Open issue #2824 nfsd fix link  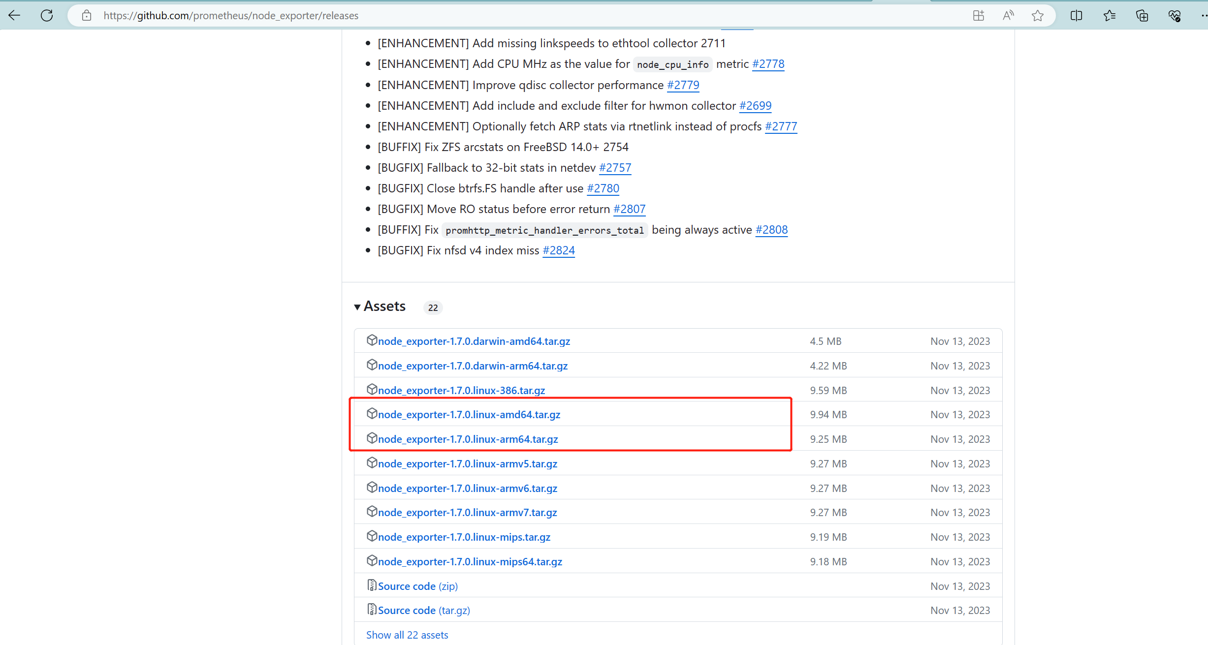coord(558,250)
